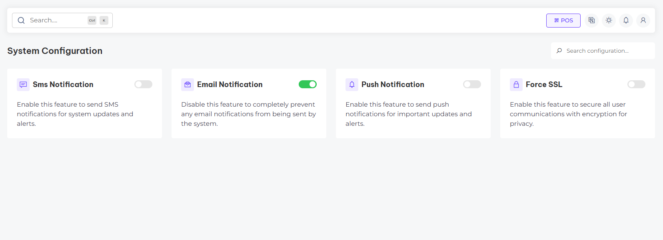Click the Email Notification card title
Image resolution: width=663 pixels, height=240 pixels.
click(x=230, y=85)
